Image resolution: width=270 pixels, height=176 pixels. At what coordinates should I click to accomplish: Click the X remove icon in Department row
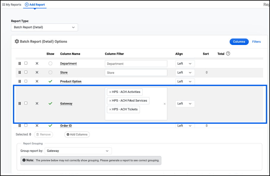tap(37, 63)
